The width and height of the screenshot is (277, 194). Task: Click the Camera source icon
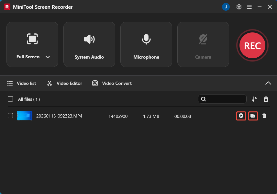click(x=203, y=39)
